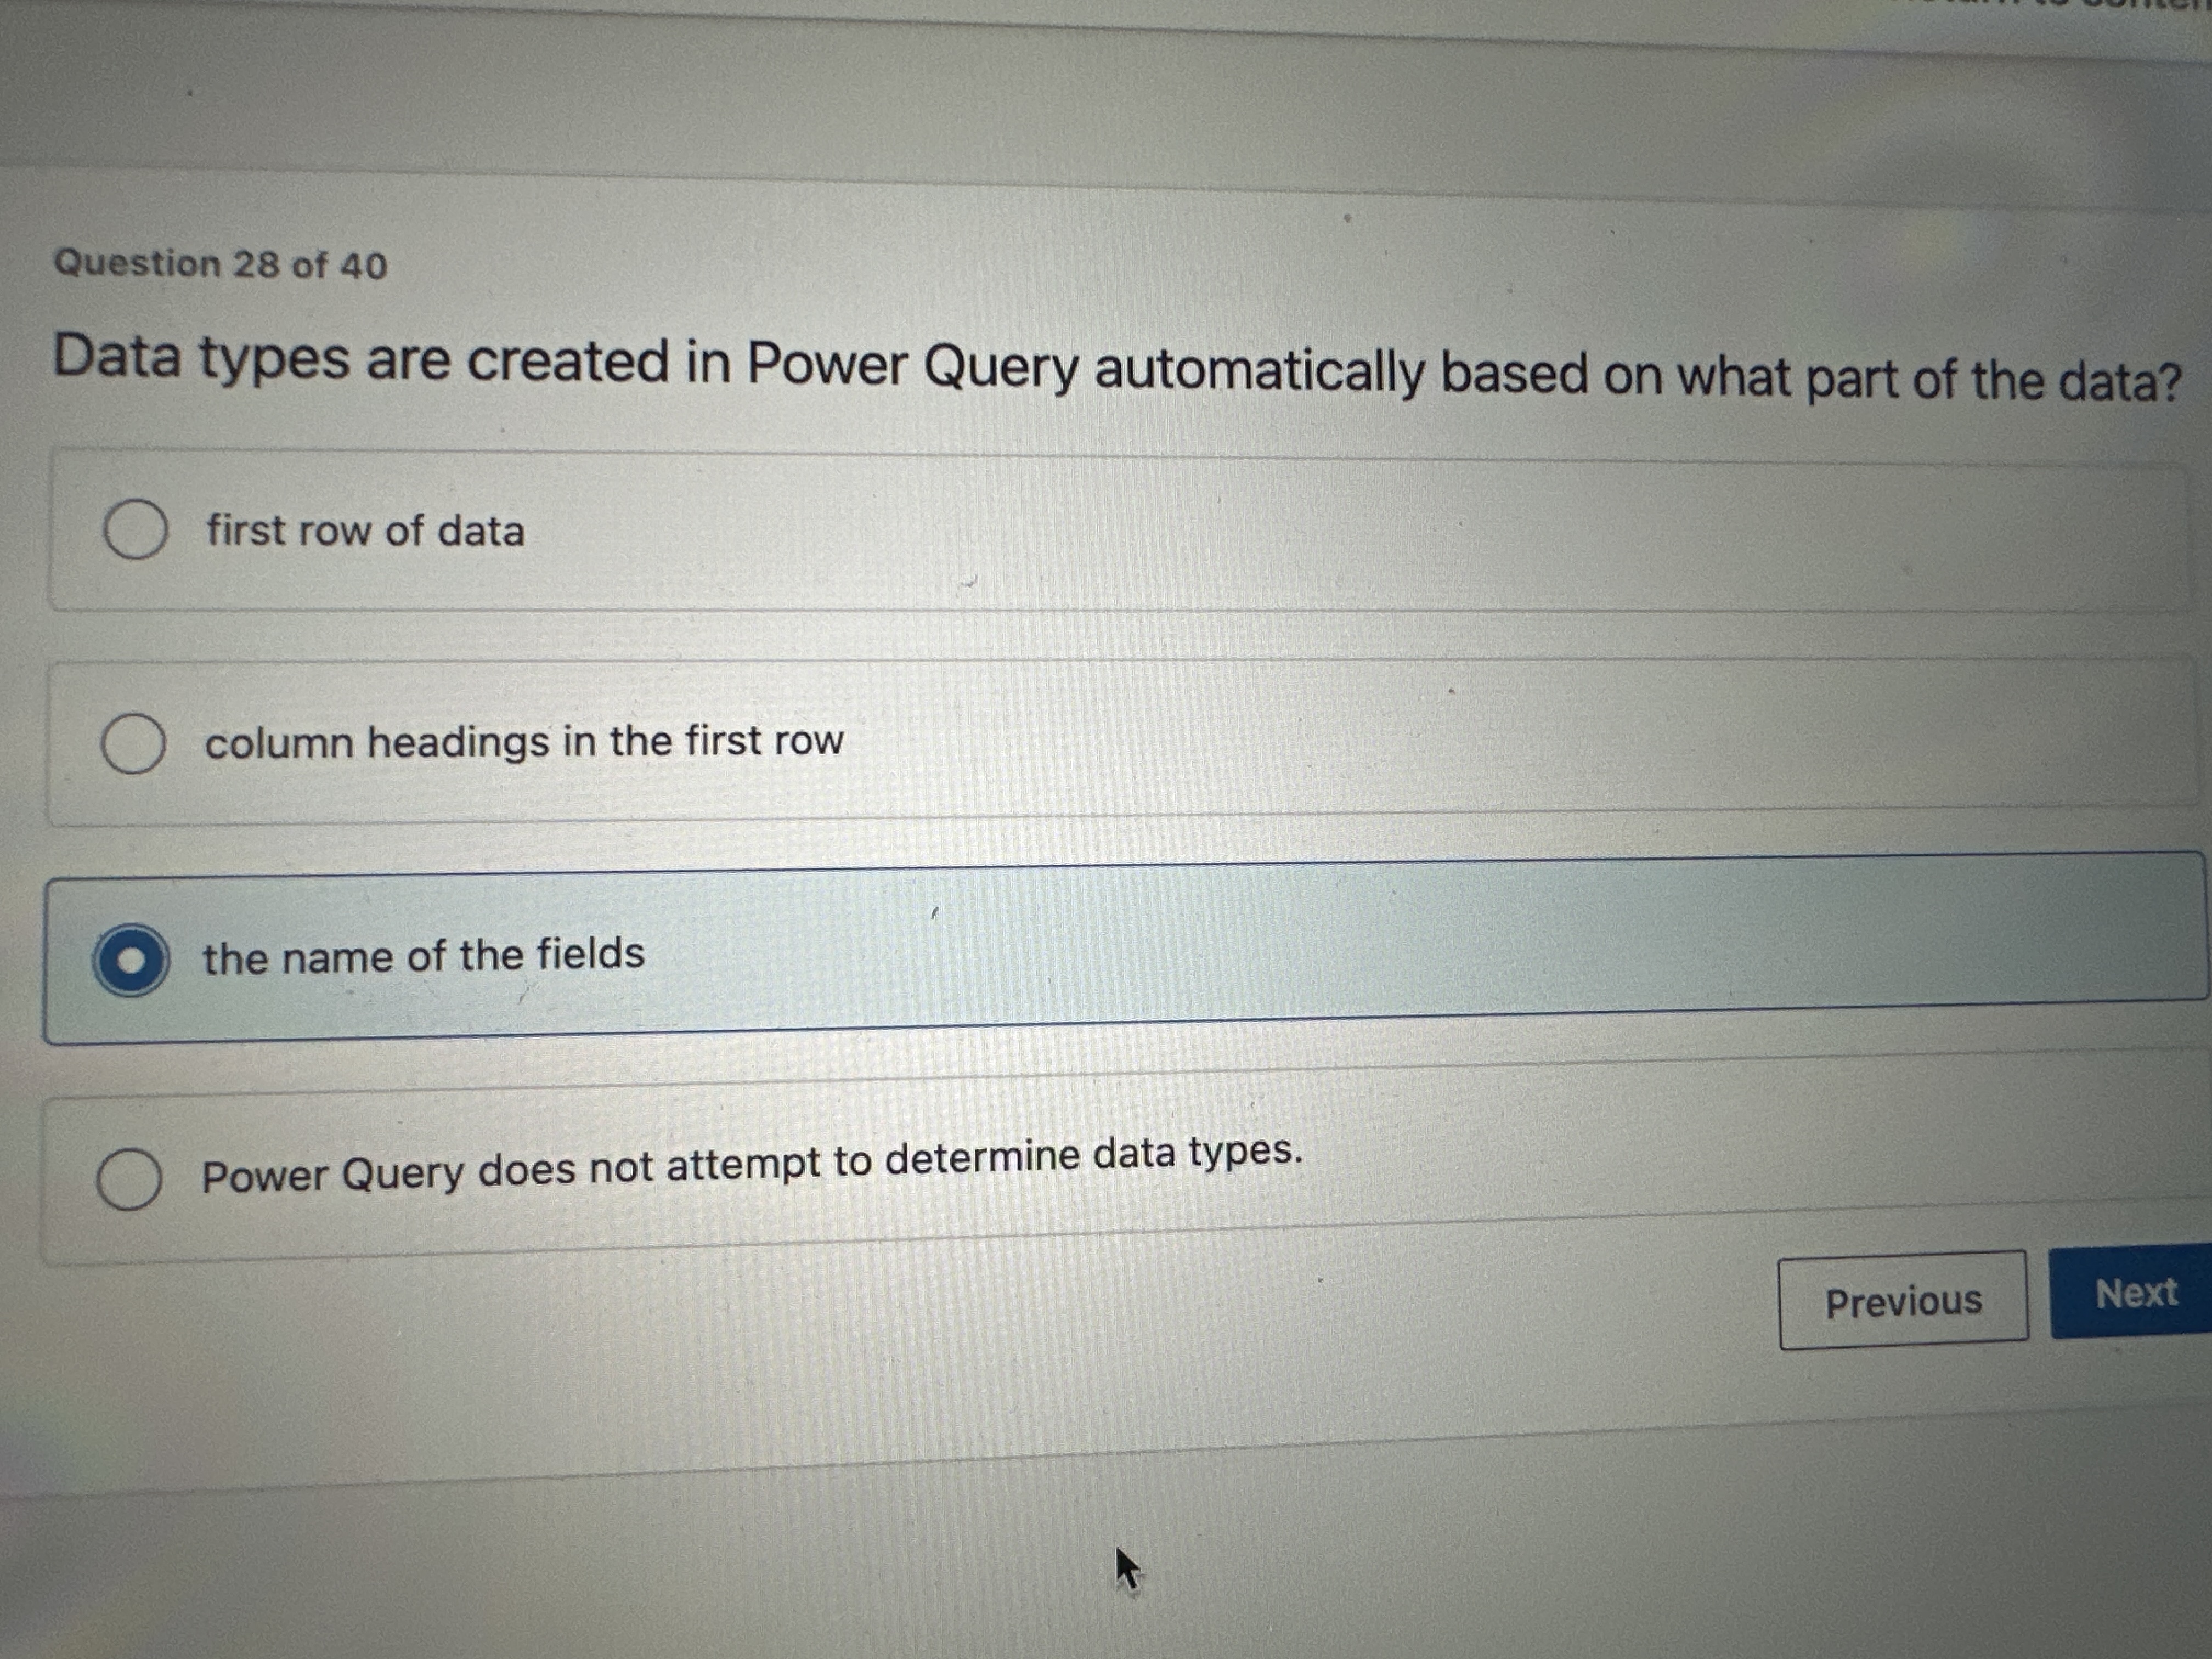The width and height of the screenshot is (2212, 1659).
Task: Select the 'first row of data' radio button
Action: (x=135, y=529)
